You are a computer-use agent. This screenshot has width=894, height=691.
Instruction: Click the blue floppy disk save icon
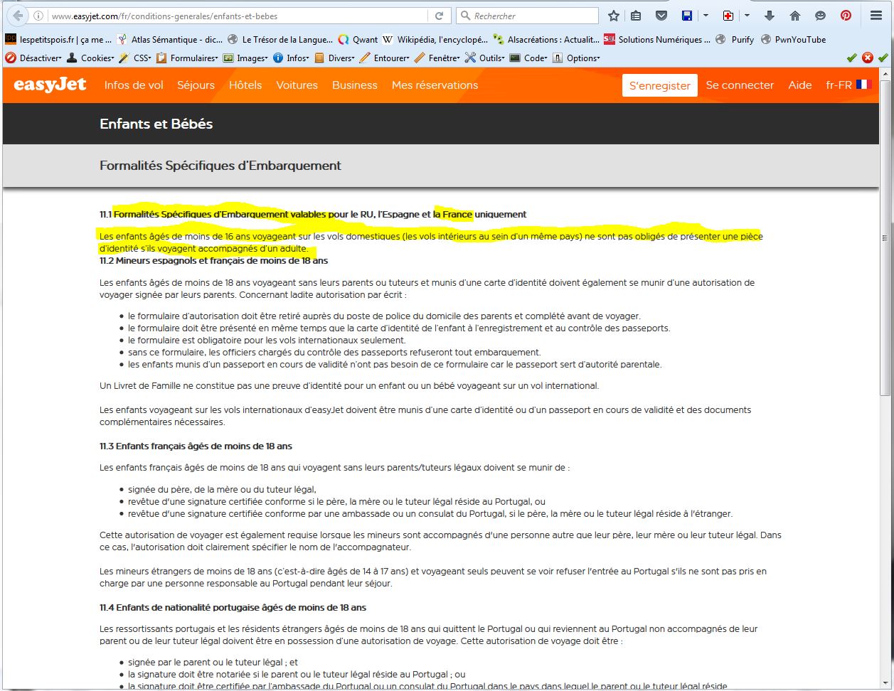(x=687, y=16)
